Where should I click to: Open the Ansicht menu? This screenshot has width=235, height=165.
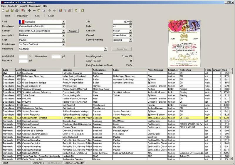click(x=23, y=6)
